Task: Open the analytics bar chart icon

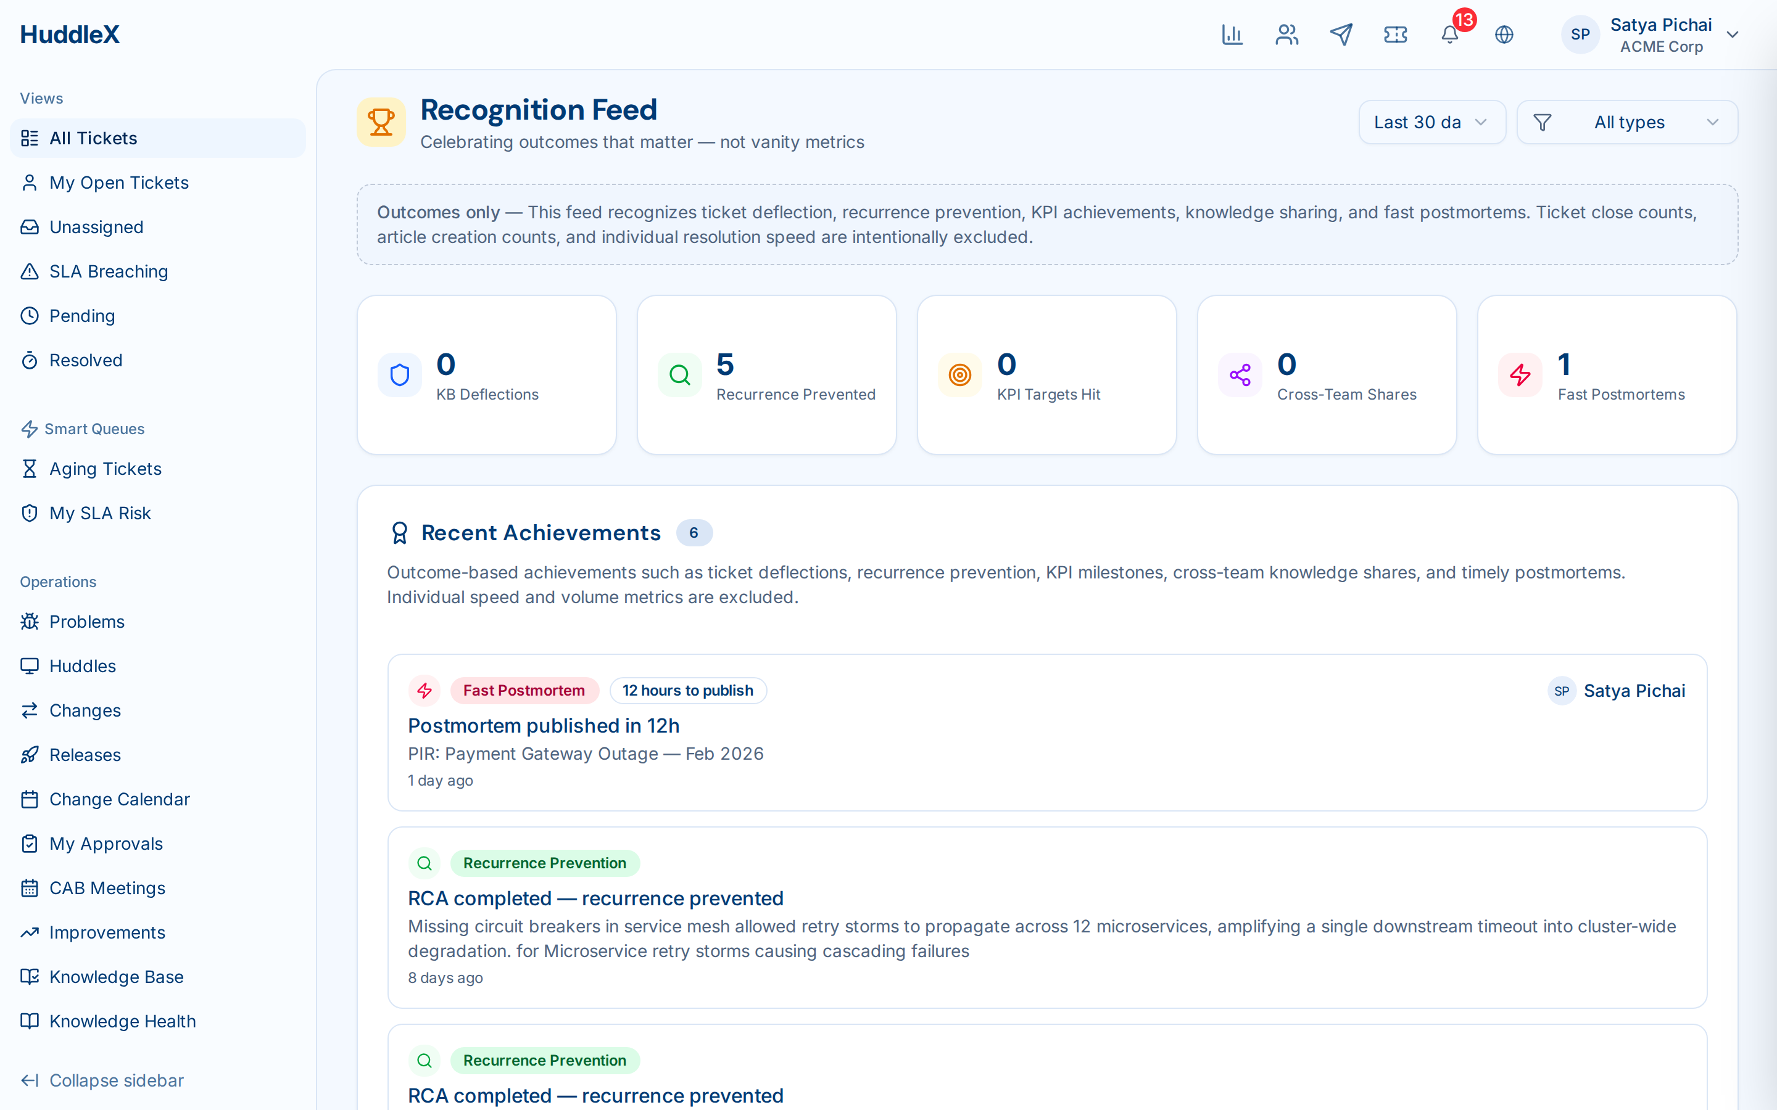Action: point(1232,35)
